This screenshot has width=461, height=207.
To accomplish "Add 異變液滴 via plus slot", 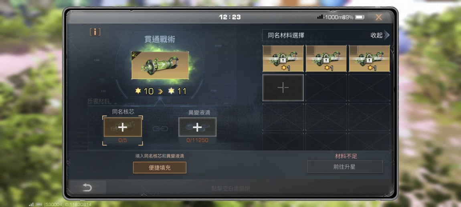I will (x=197, y=127).
